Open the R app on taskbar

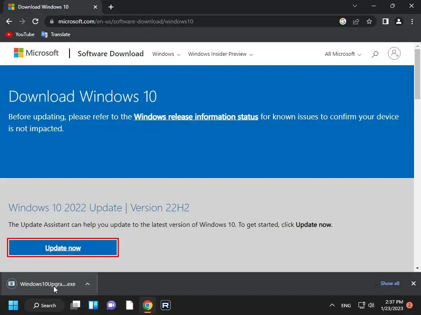(x=166, y=305)
